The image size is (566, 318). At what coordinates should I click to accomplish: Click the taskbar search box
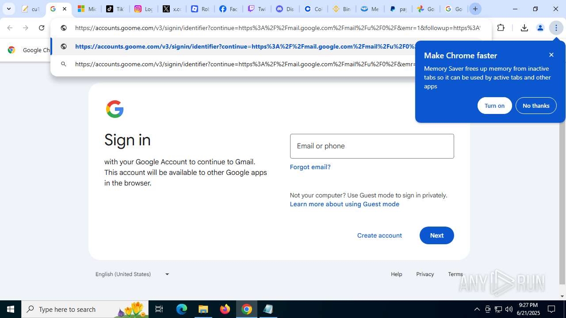pos(85,309)
